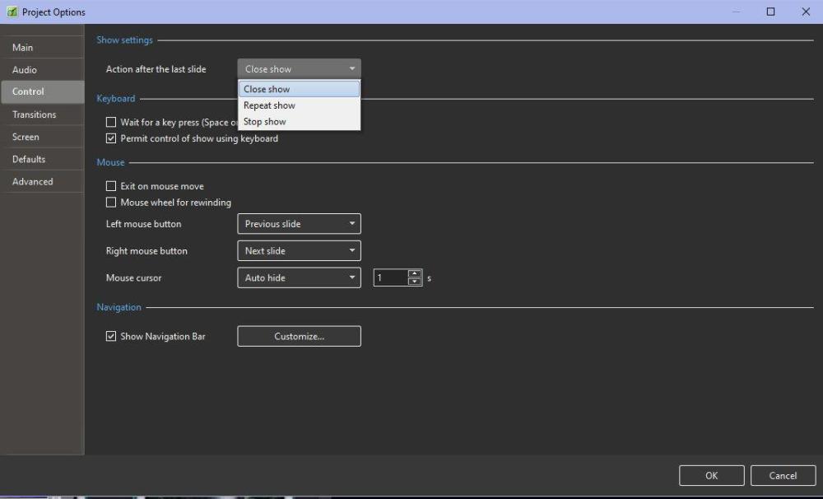Image resolution: width=823 pixels, height=499 pixels.
Task: Open the Transitions tab
Action: pyautogui.click(x=35, y=114)
